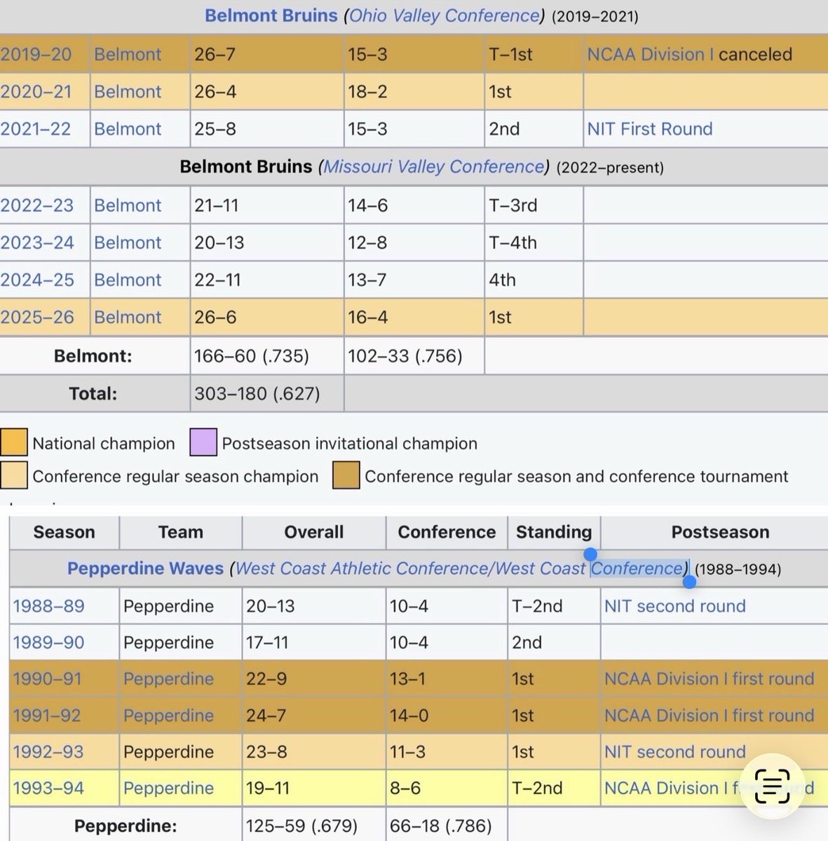Click the Overall column header

pyautogui.click(x=314, y=532)
